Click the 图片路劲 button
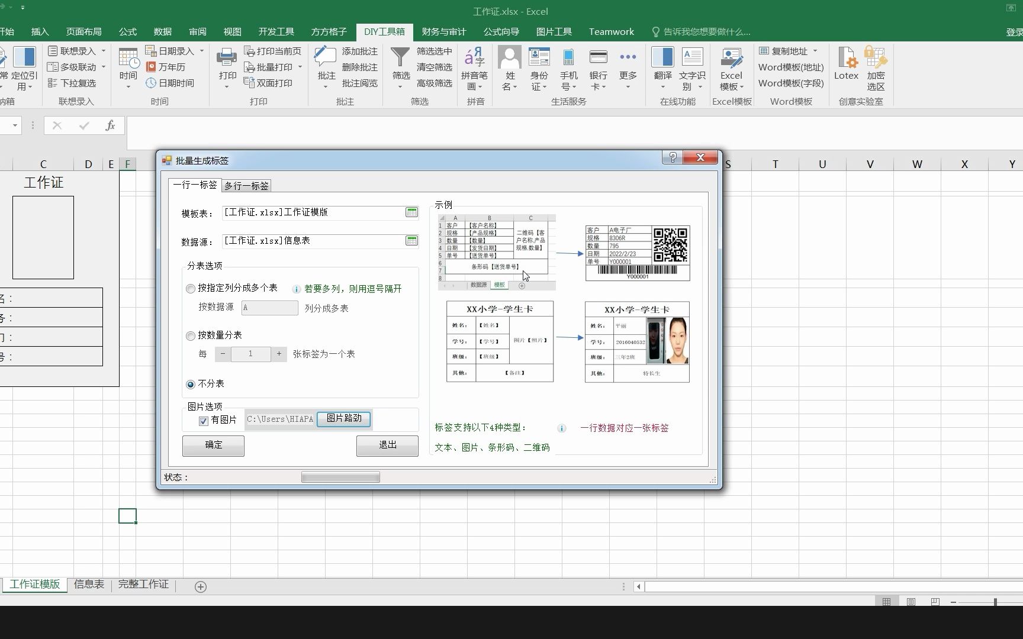The height and width of the screenshot is (639, 1023). [344, 419]
